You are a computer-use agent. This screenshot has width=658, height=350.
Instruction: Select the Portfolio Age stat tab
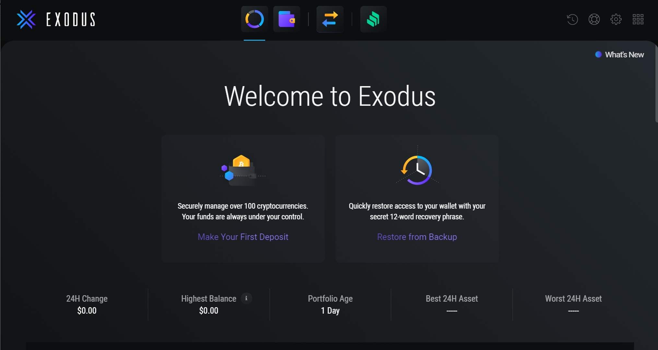click(330, 305)
